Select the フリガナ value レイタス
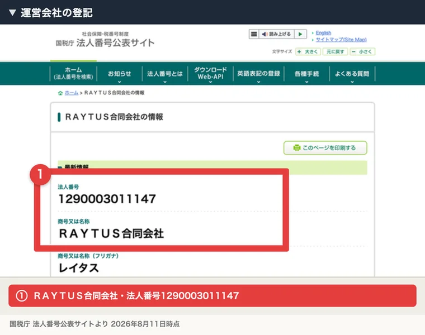 click(x=79, y=268)
